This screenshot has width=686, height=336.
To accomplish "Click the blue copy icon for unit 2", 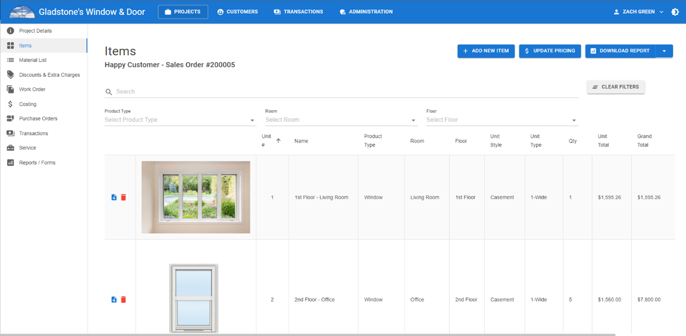I will (114, 300).
